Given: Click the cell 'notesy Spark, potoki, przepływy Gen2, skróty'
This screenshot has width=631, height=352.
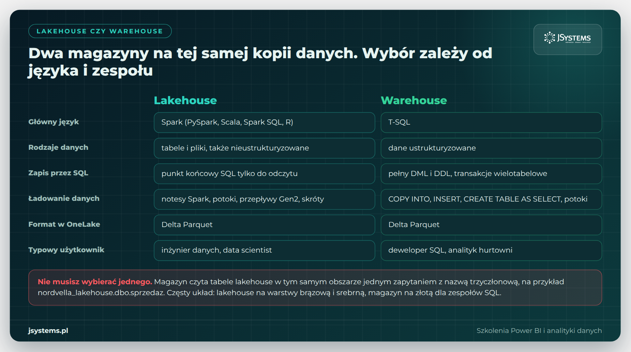Looking at the screenshot, I should (264, 199).
